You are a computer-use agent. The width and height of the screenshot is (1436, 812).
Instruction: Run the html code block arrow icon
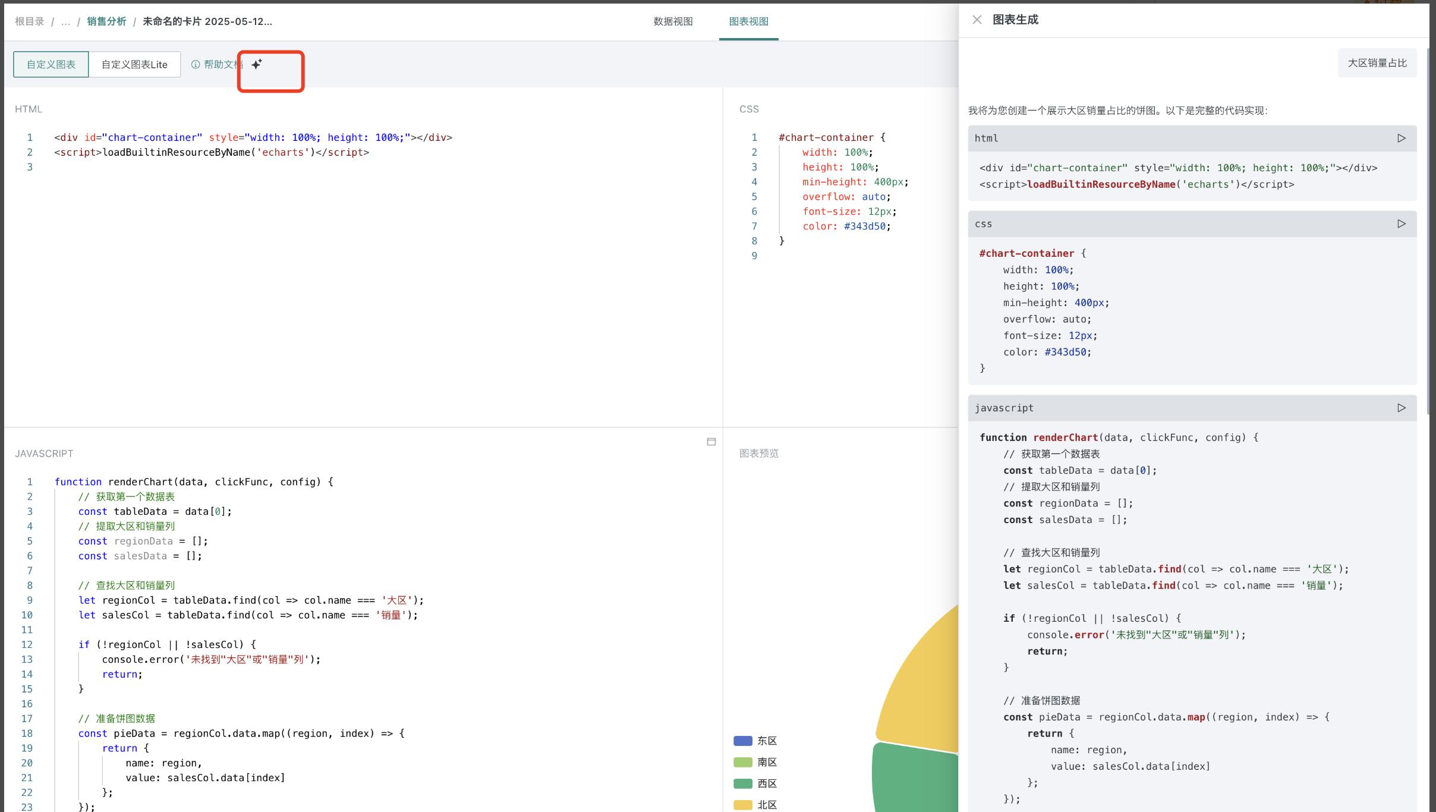pyautogui.click(x=1401, y=138)
